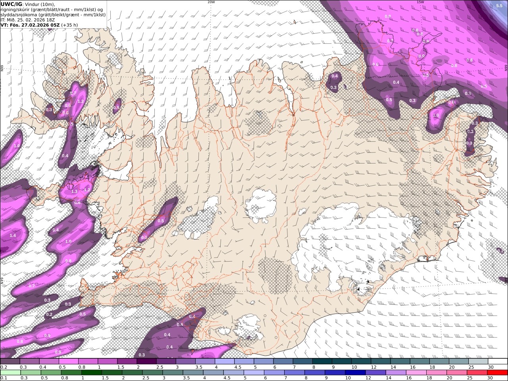Image resolution: width=508 pixels, height=381 pixels.
Task: Click the top legend swatch between 1.5 and 2
Action: 127,362
